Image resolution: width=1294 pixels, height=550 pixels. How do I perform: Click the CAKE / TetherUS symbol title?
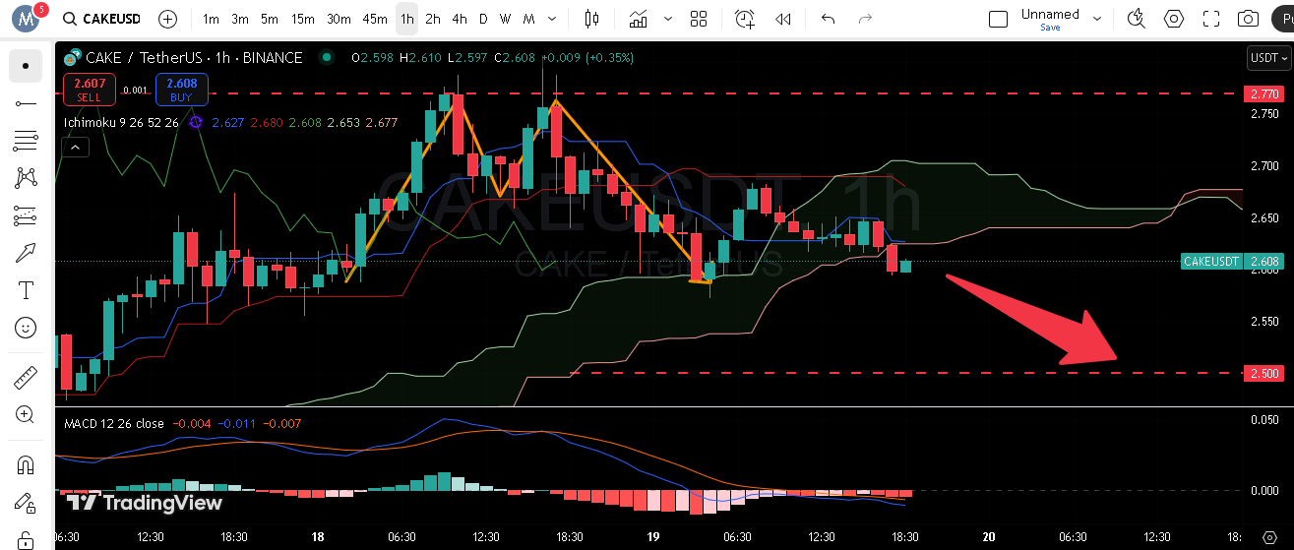coord(193,58)
